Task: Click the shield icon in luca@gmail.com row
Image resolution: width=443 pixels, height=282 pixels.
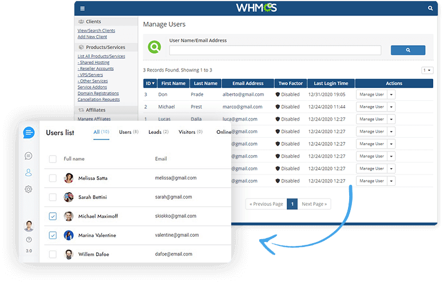Action: click(x=278, y=120)
